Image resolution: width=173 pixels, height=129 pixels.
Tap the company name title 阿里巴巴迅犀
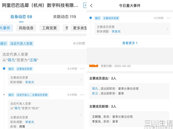(40, 5)
